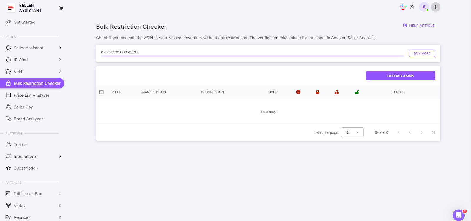Image resolution: width=471 pixels, height=221 pixels.
Task: Click the Marketplace column header
Action: point(154,92)
